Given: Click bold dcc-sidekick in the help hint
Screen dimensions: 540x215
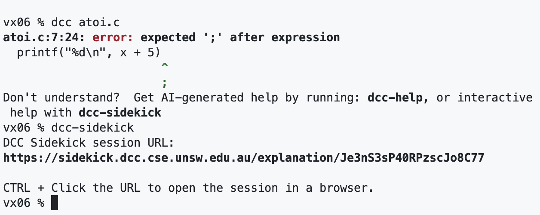Looking at the screenshot, I should pyautogui.click(x=120, y=113).
